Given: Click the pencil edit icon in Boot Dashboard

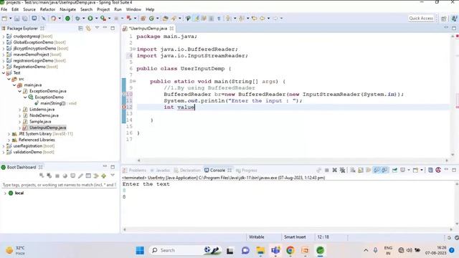Looking at the screenshot, I should pos(80,176).
